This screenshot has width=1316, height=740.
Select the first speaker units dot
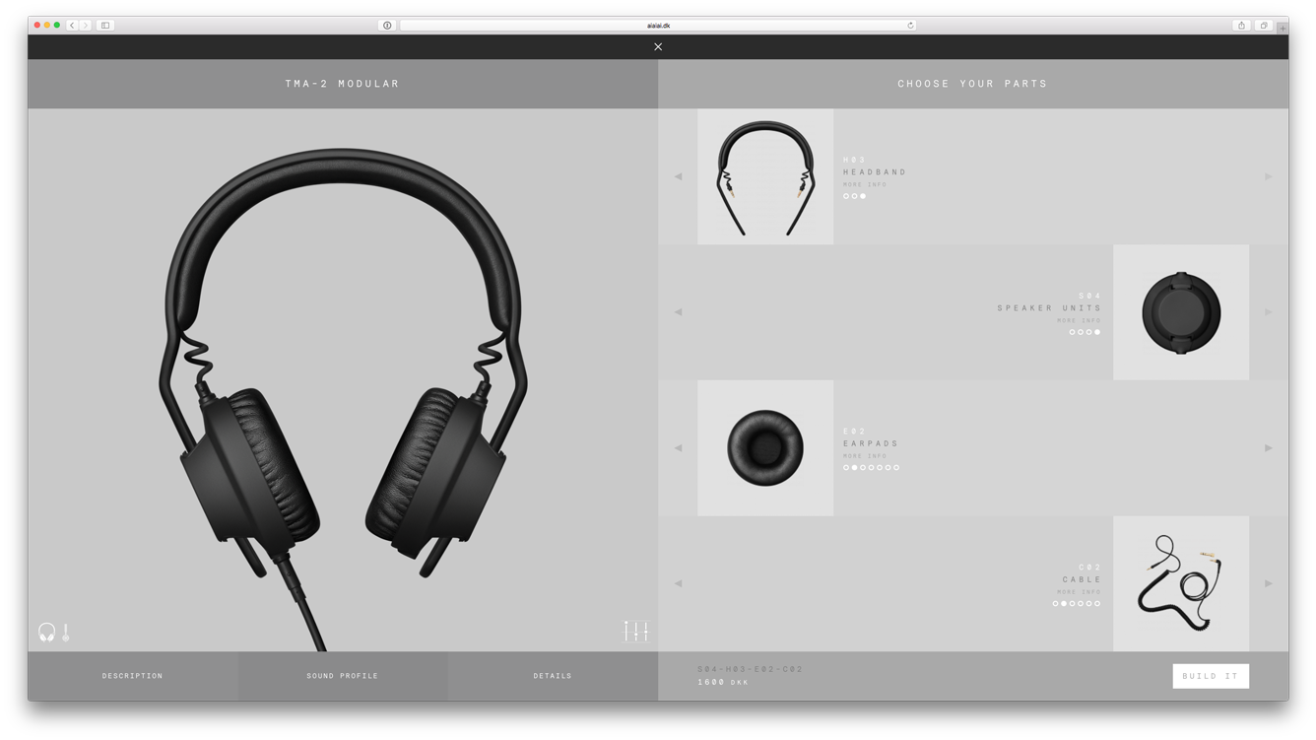[1072, 332]
